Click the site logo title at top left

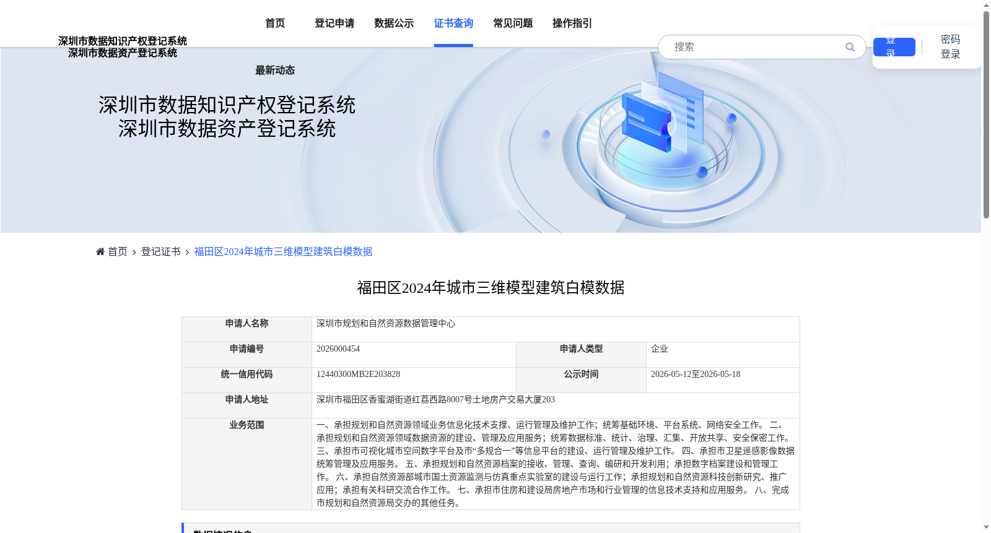click(x=123, y=47)
